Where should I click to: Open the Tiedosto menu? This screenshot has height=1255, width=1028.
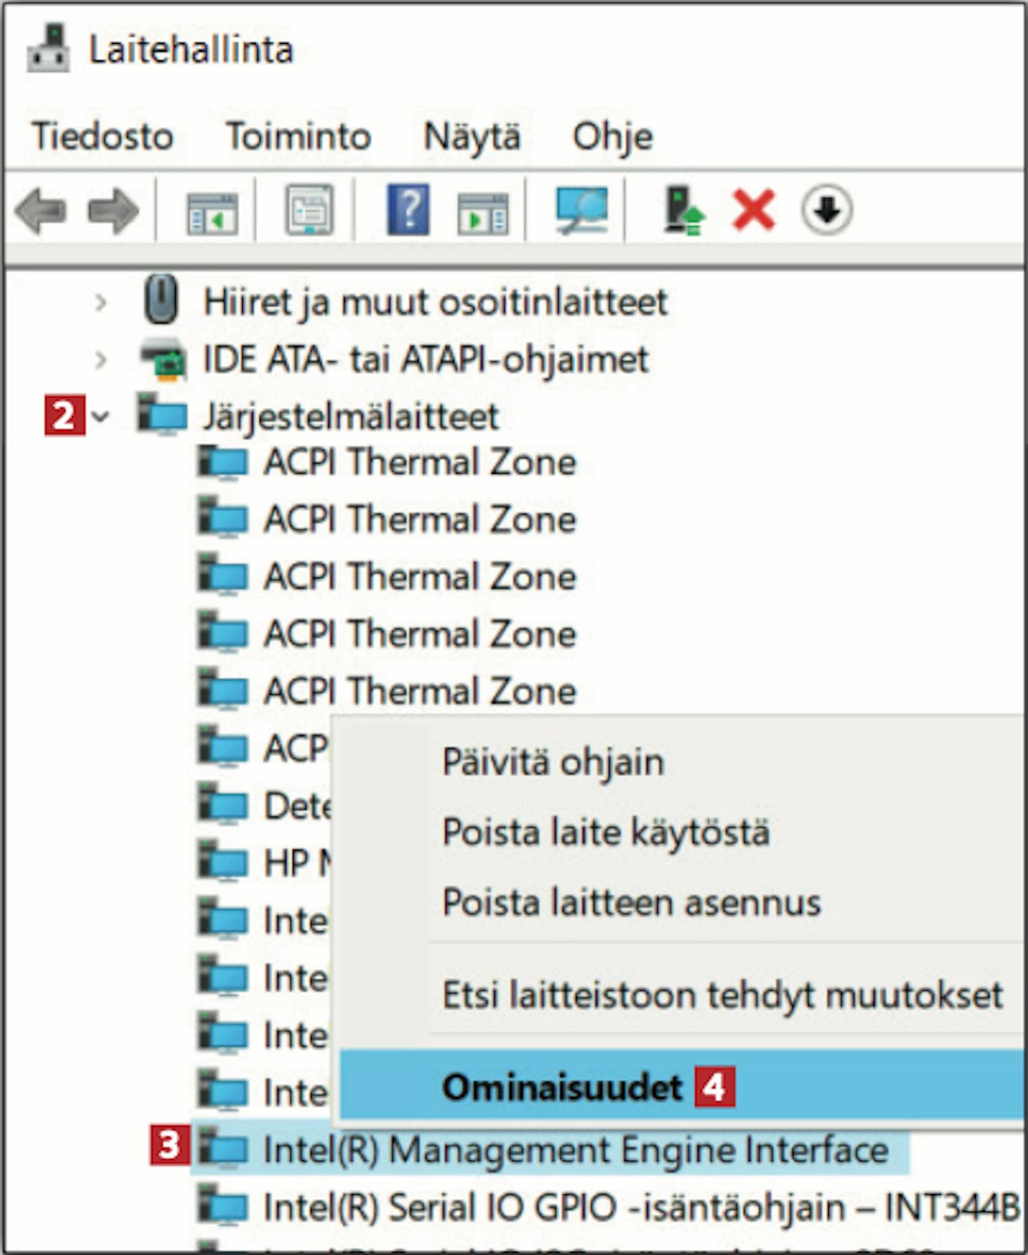pos(103,136)
